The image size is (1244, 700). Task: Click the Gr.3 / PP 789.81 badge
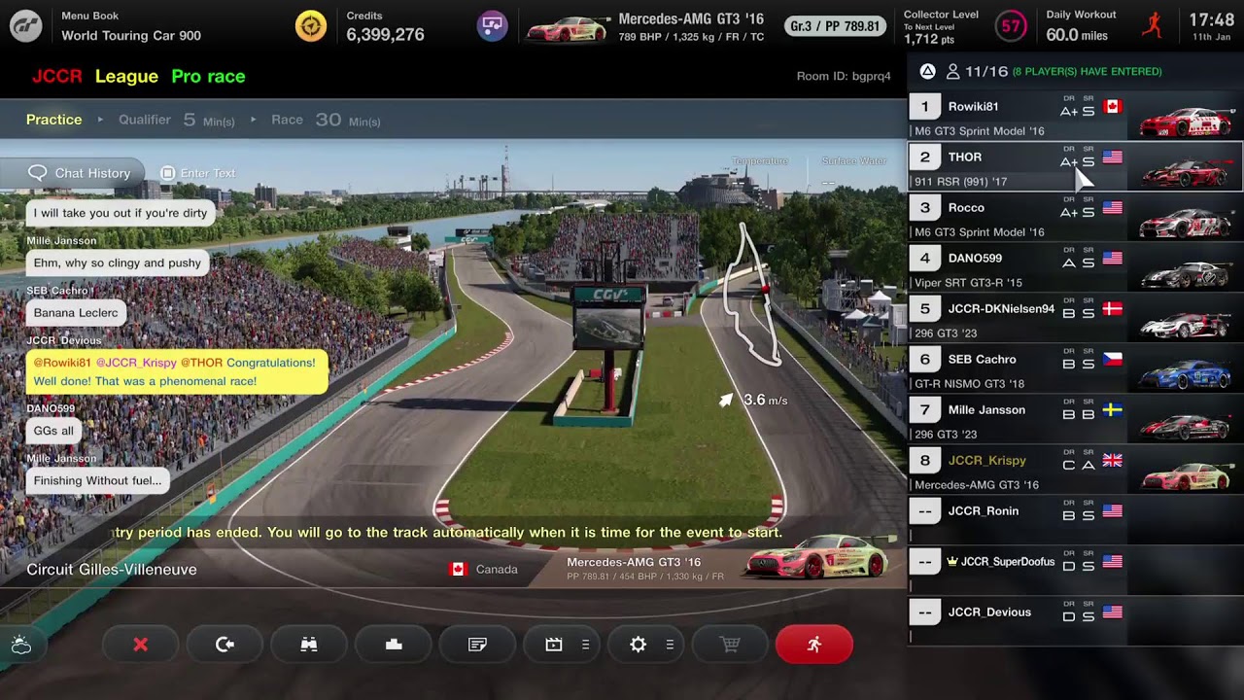click(x=835, y=26)
